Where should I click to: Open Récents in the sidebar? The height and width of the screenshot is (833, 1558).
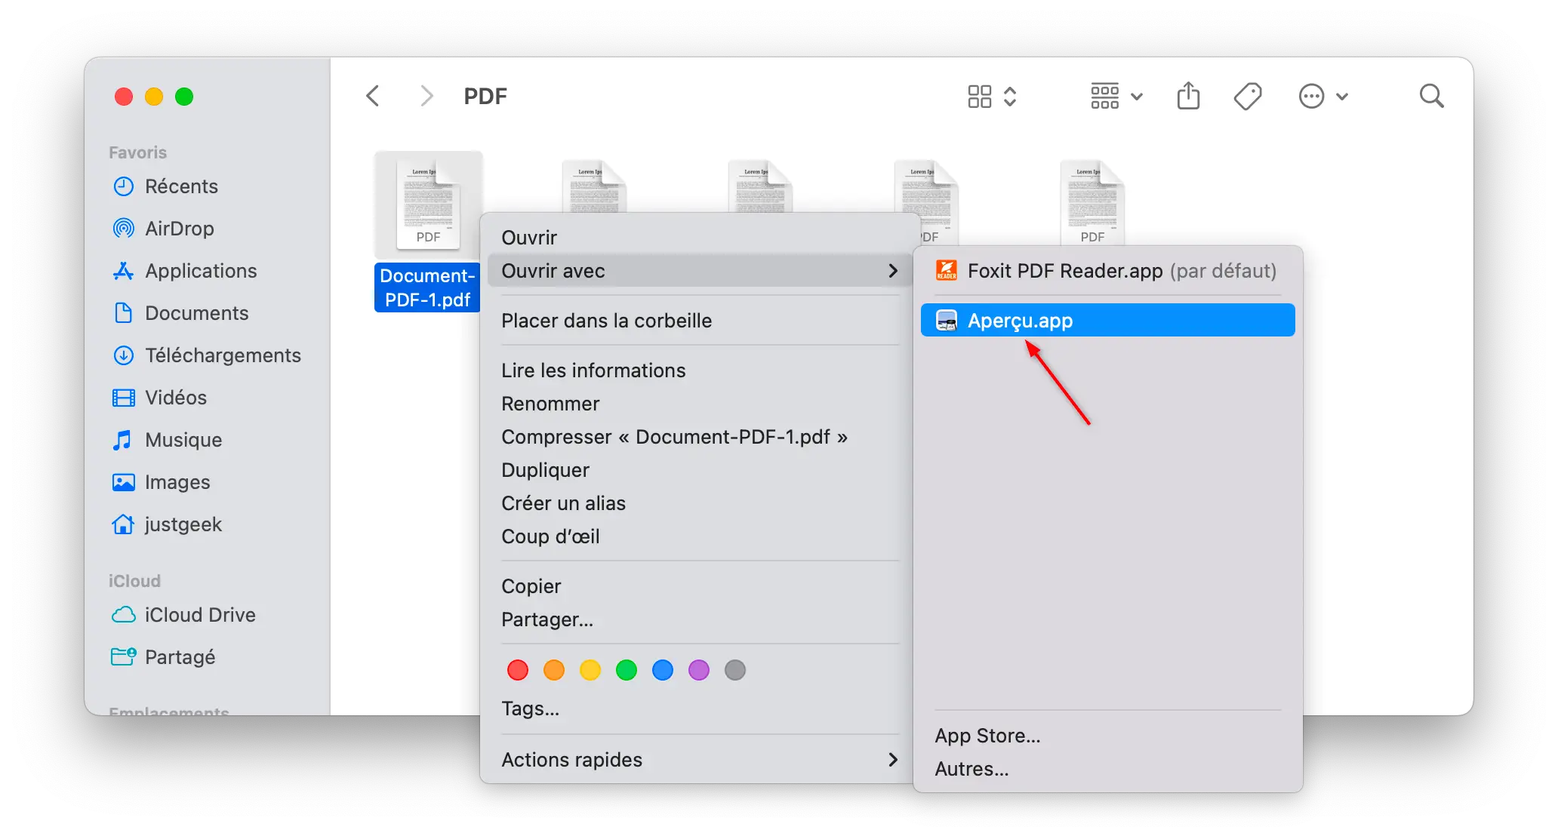pyautogui.click(x=181, y=186)
